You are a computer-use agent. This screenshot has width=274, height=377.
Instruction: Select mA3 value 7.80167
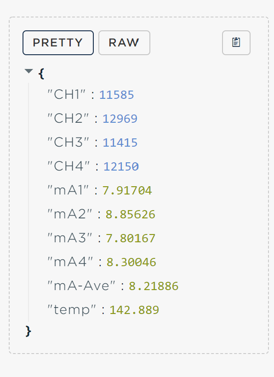click(x=131, y=239)
